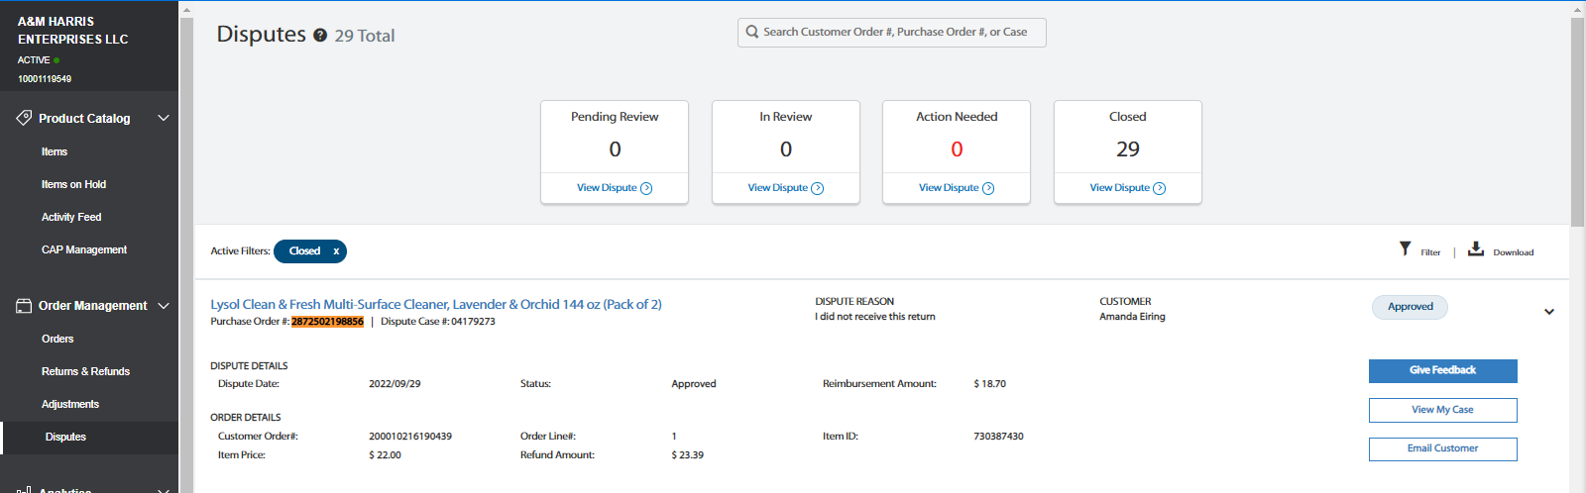The image size is (1586, 493).
Task: Click the highlighted purchase order number 2872502198856
Action: pos(327,322)
